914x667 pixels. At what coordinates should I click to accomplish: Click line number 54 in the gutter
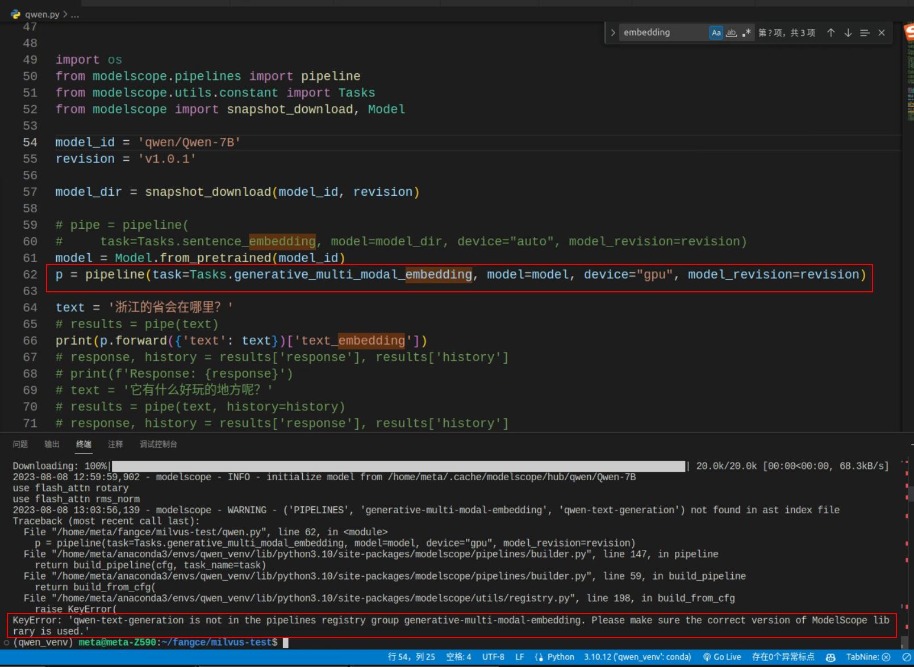pos(30,142)
